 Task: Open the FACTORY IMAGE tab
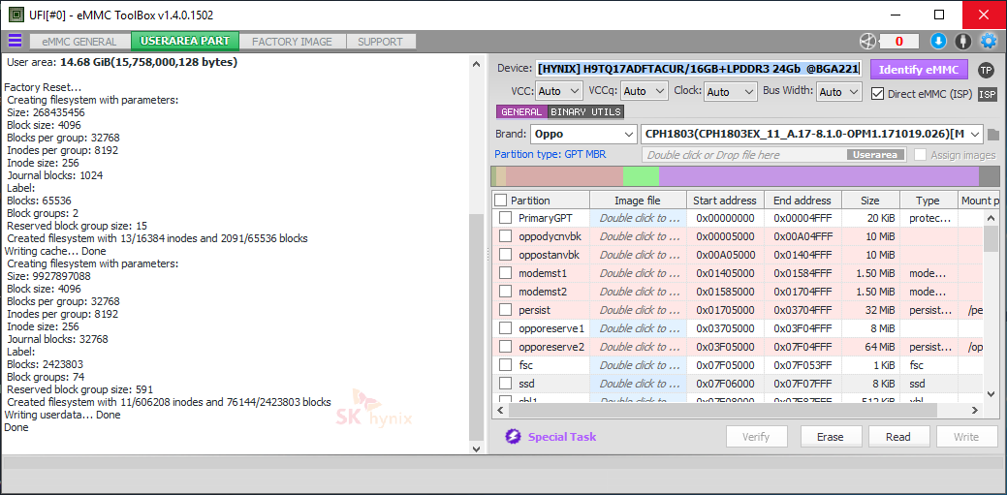tap(292, 42)
